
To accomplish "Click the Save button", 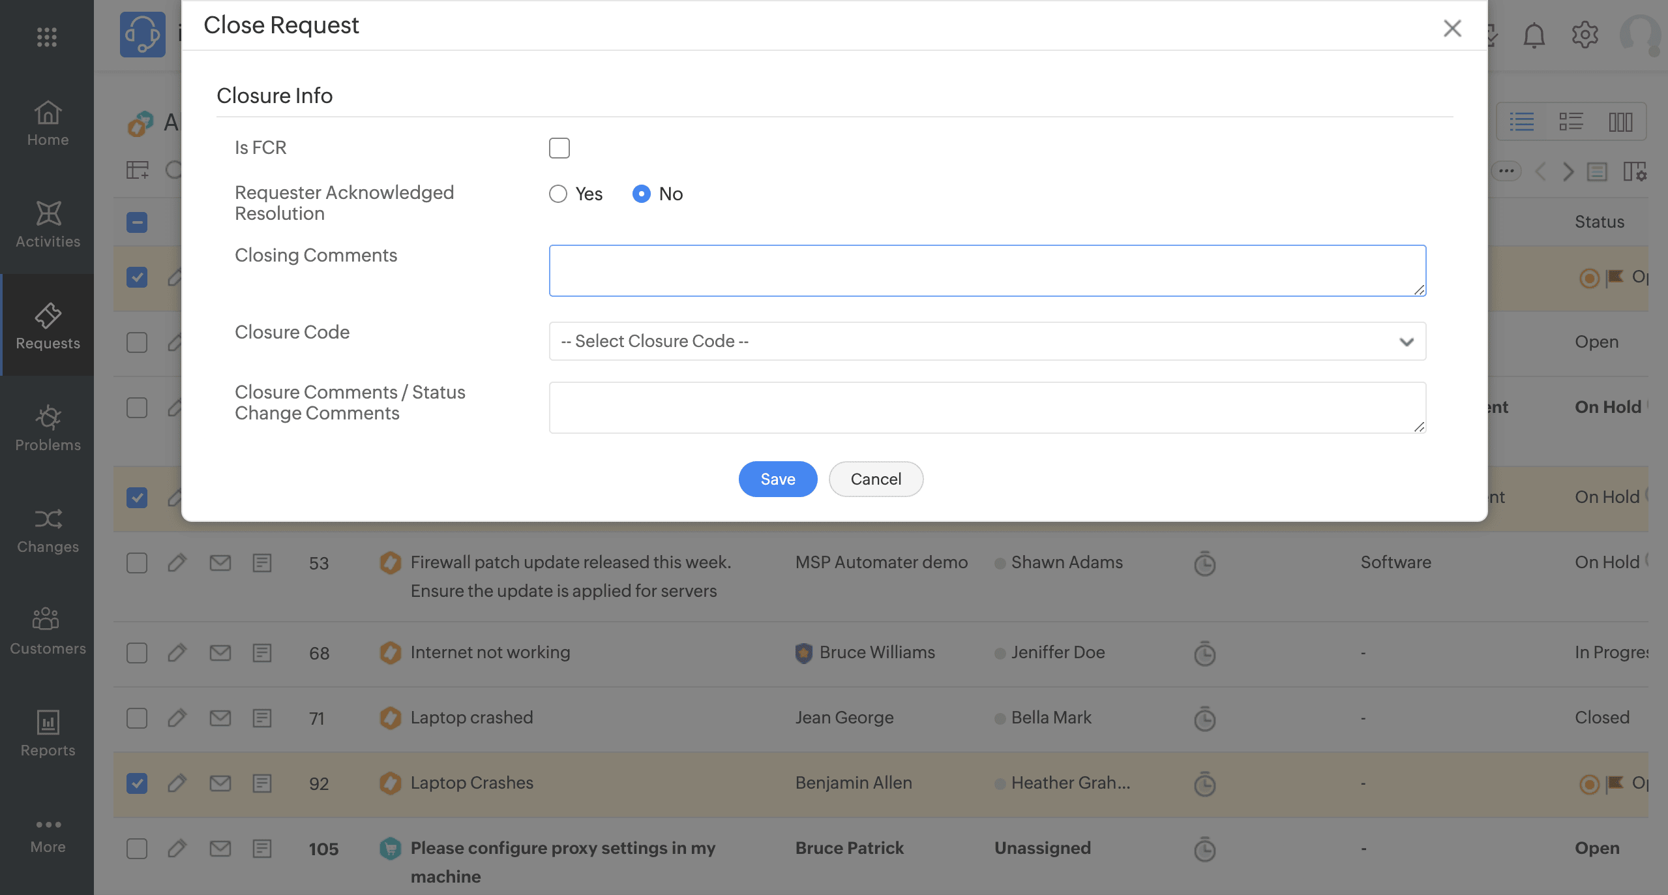I will click(x=777, y=479).
